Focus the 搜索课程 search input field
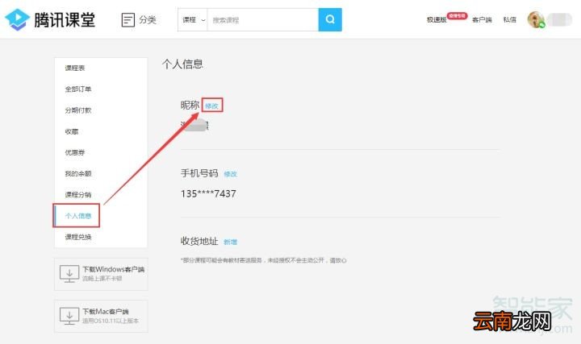The width and height of the screenshot is (581, 344). coord(263,19)
